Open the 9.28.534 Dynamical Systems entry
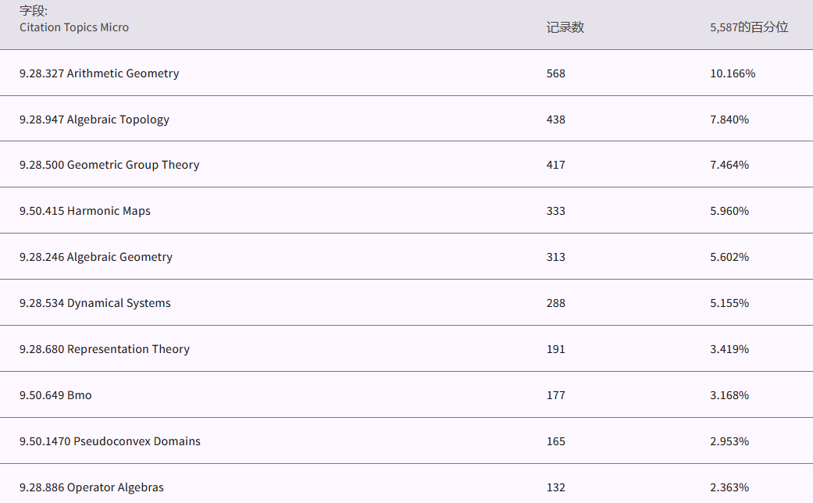The width and height of the screenshot is (813, 503). (95, 303)
